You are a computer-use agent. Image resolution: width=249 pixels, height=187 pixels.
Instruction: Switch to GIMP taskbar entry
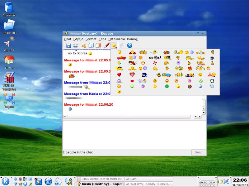pos(149,179)
